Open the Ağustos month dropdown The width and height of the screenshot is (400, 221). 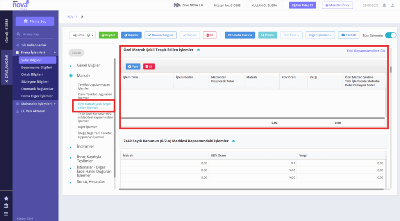(x=82, y=35)
